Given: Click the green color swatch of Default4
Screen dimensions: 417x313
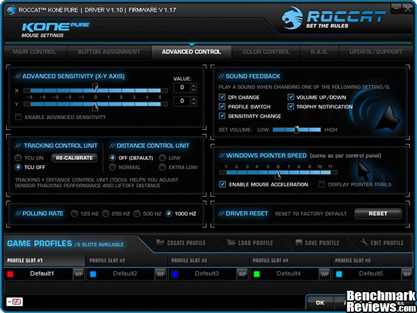Looking at the screenshot, I should (x=256, y=274).
